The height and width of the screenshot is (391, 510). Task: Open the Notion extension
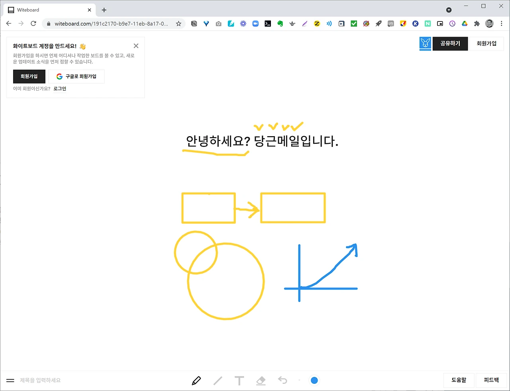194,24
